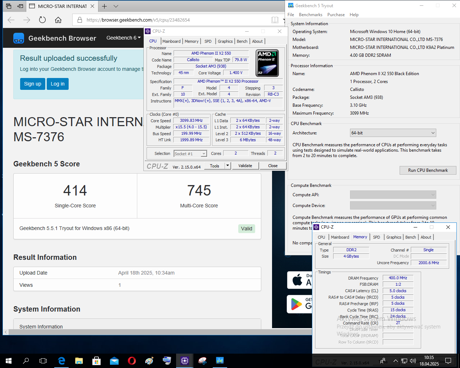Open Geekbench 5 File menu
Image resolution: width=460 pixels, height=368 pixels.
[291, 15]
